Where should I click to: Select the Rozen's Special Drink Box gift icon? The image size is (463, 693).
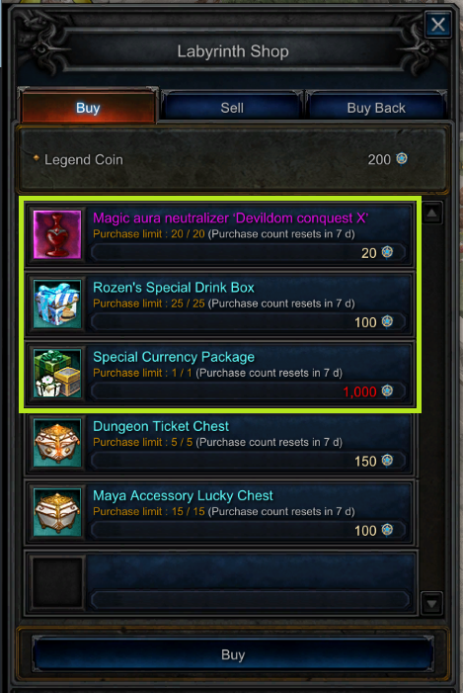[x=57, y=303]
